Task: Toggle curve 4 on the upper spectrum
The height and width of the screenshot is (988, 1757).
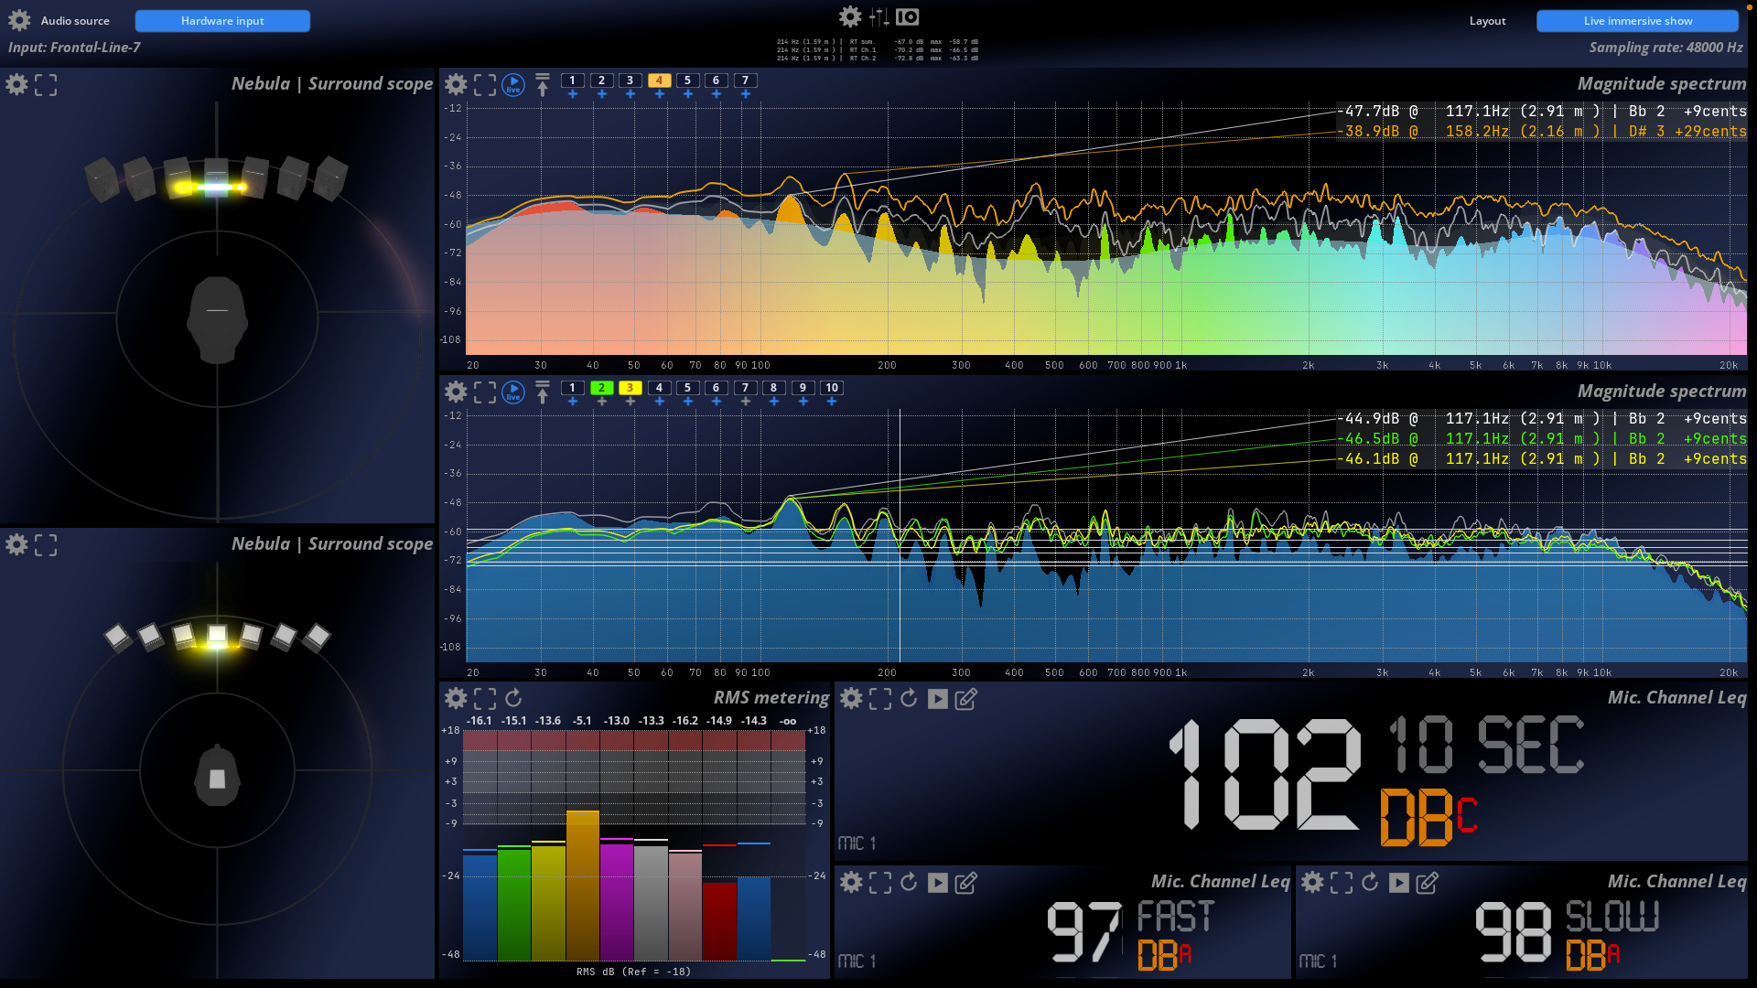Action: pyautogui.click(x=659, y=81)
